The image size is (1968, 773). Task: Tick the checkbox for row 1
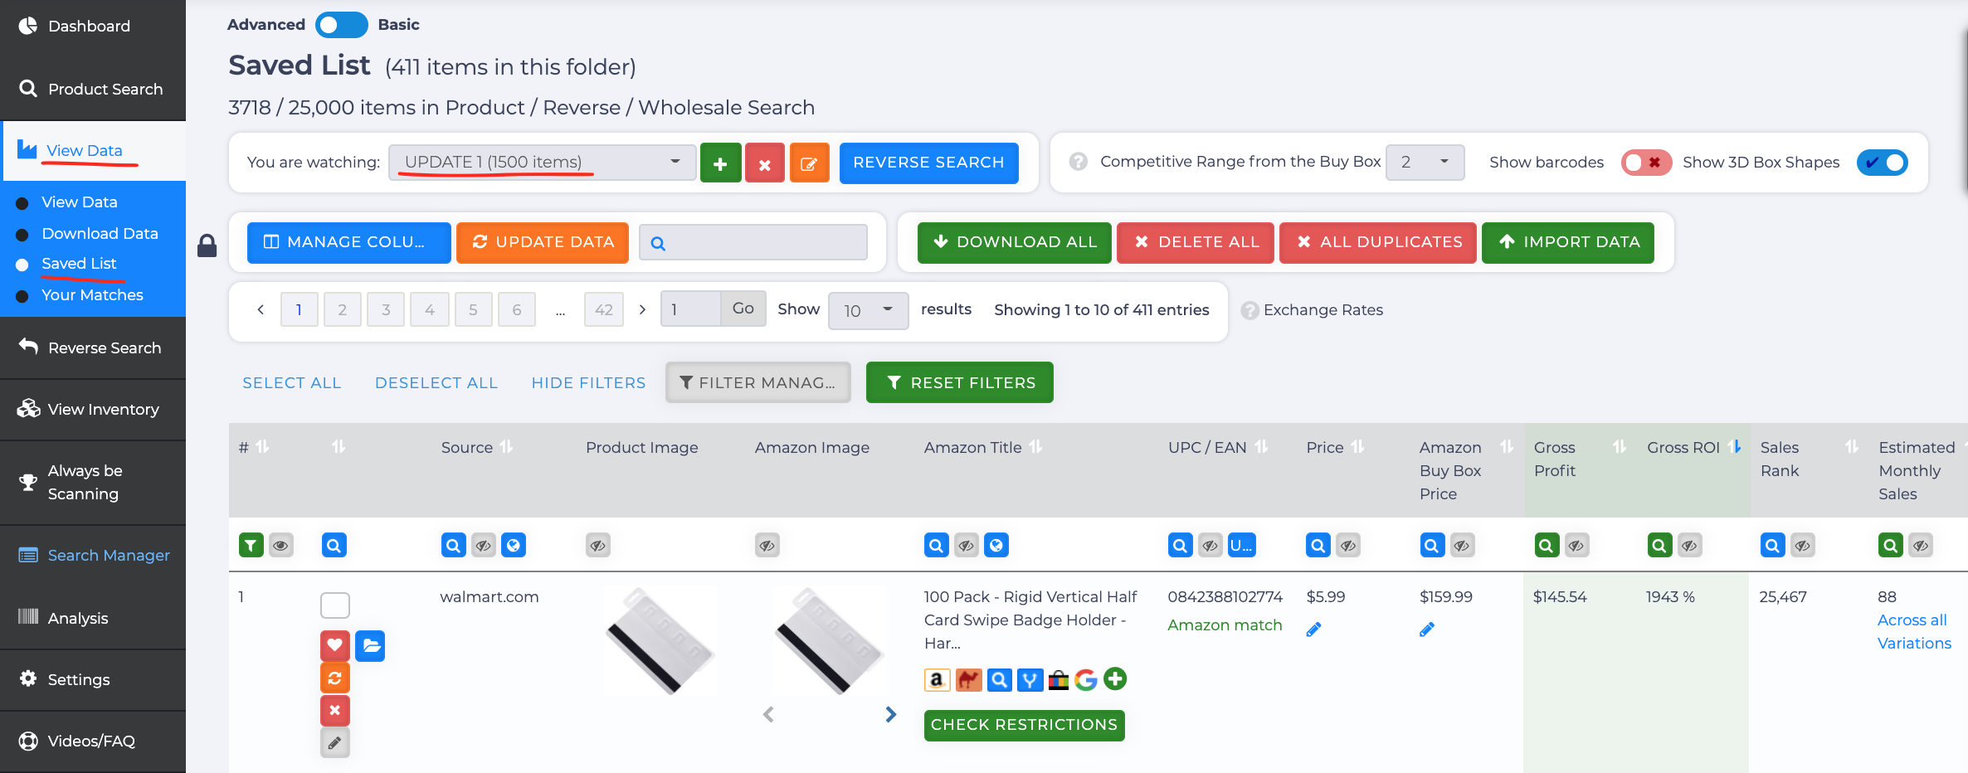pyautogui.click(x=335, y=605)
